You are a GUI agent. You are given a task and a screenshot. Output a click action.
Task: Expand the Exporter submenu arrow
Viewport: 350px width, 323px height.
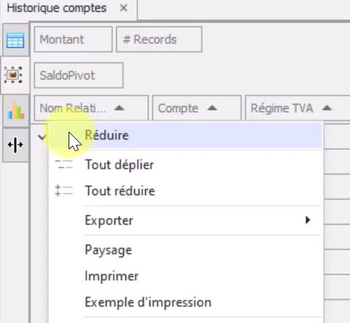pos(308,220)
